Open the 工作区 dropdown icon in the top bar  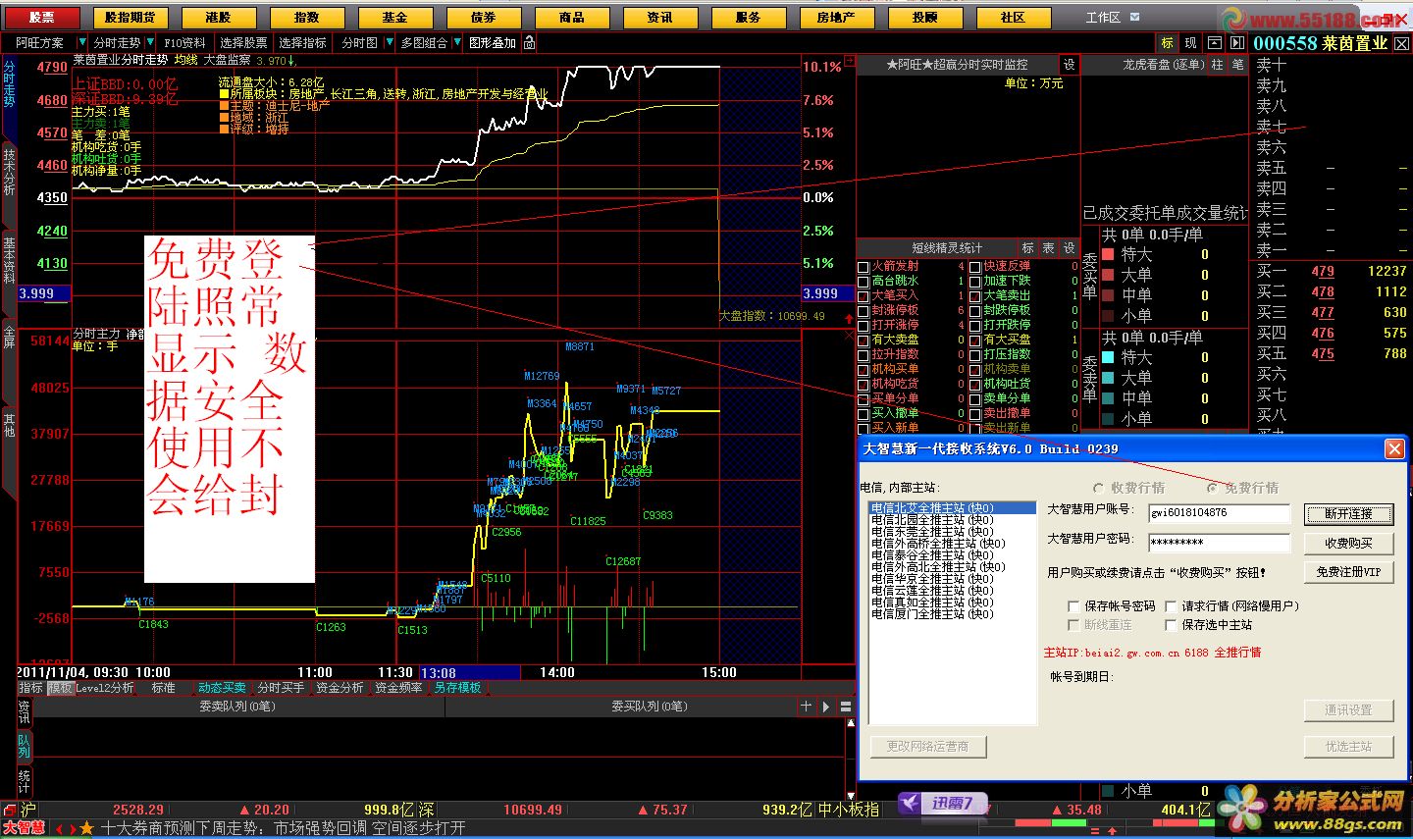tap(1135, 17)
